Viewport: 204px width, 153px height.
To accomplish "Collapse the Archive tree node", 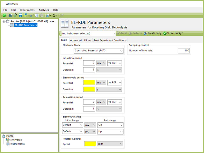I will (x=4, y=21).
